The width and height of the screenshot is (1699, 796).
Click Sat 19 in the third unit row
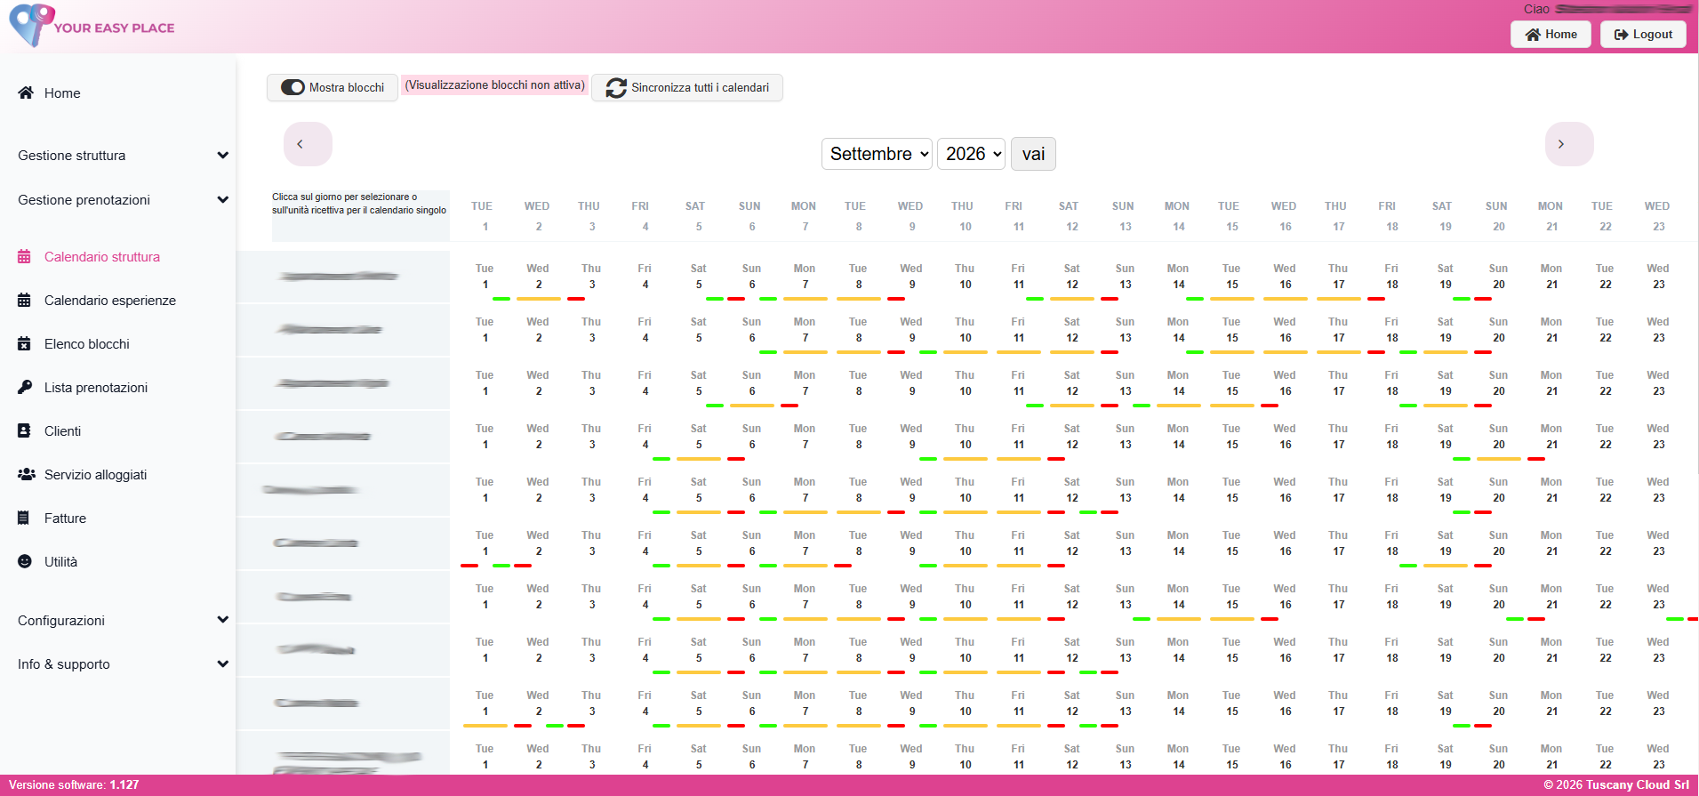(x=1445, y=383)
